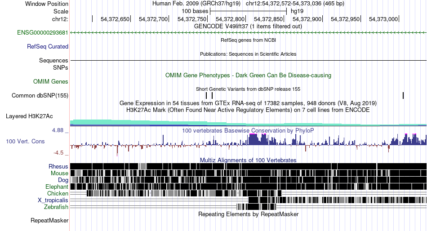Select the Mouse alignment row label

click(x=59, y=173)
